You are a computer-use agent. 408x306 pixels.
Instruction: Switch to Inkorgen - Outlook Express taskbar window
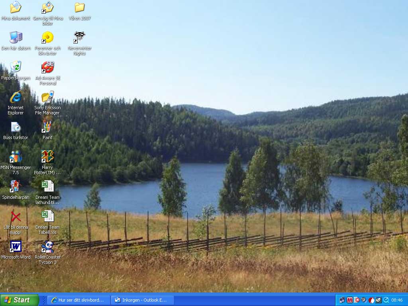[143, 300]
